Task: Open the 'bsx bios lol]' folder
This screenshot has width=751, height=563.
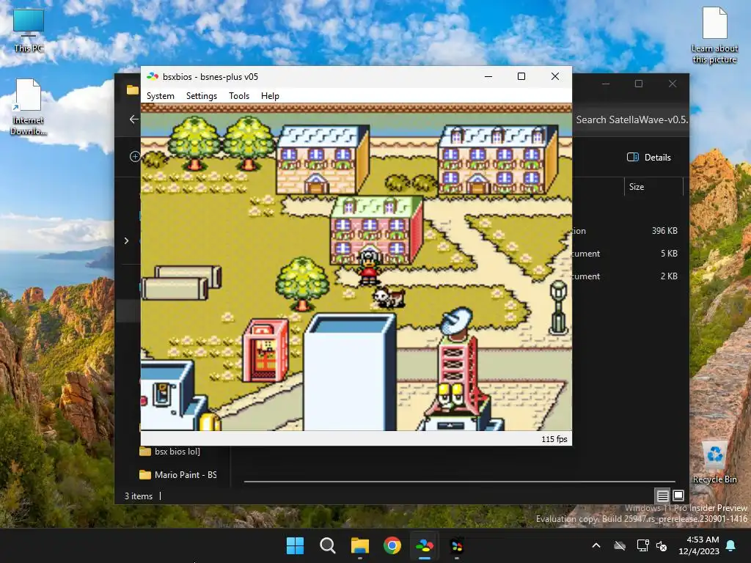Action: tap(170, 451)
